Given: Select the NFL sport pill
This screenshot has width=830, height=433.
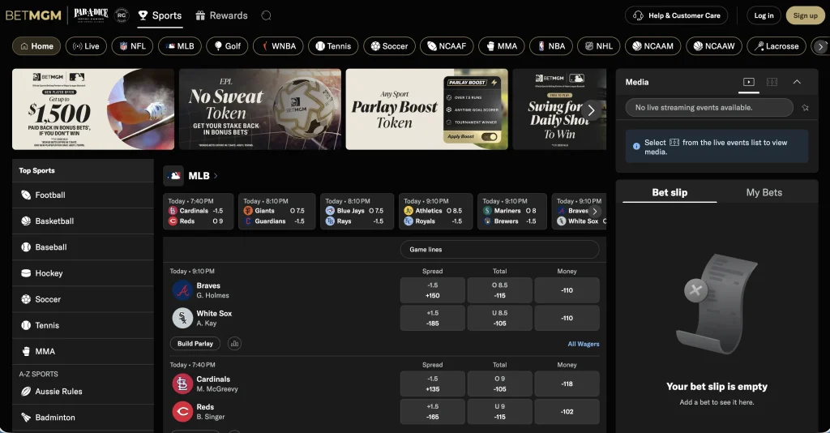Looking at the screenshot, I should pyautogui.click(x=132, y=46).
